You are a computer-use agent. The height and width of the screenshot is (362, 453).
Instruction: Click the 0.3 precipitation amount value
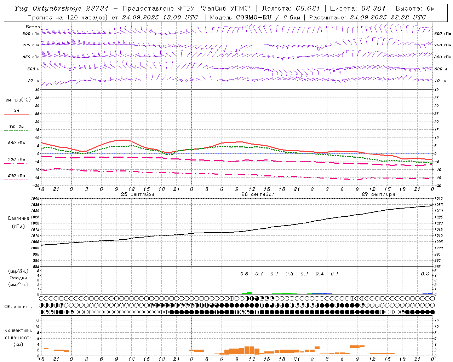coord(289,274)
